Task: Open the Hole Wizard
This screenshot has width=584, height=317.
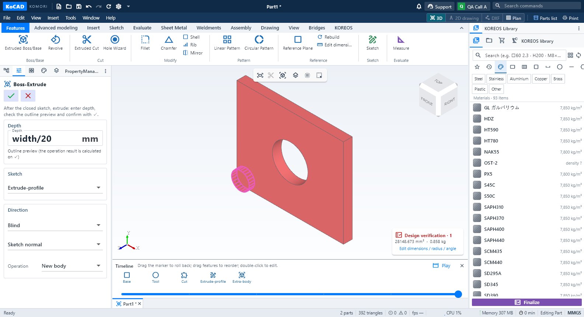Action: coord(115,43)
